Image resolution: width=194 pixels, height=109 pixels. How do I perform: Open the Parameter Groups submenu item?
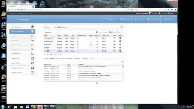click(x=22, y=45)
